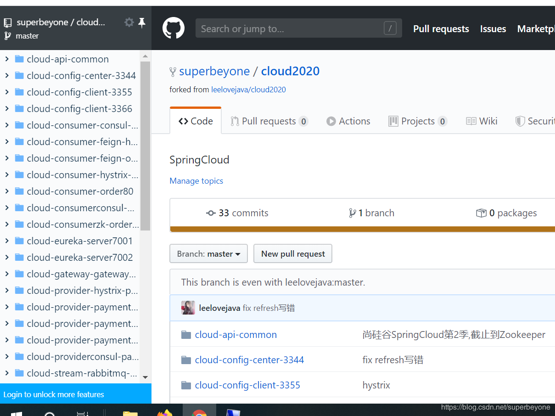Open Octotree settings gear icon

(x=129, y=22)
